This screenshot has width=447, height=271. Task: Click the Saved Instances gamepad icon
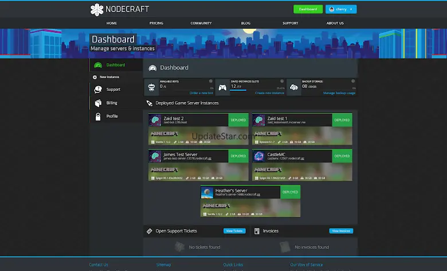[222, 87]
